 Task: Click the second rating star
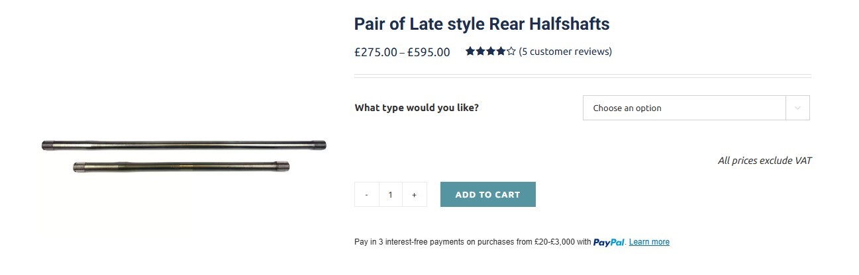pos(480,51)
